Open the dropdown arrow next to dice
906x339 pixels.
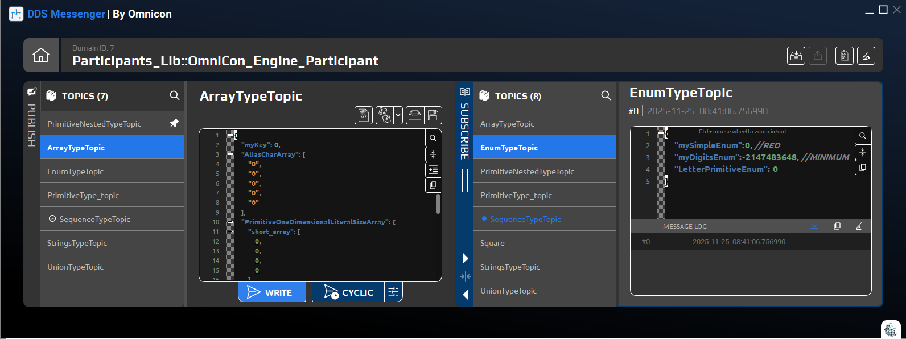click(x=398, y=115)
